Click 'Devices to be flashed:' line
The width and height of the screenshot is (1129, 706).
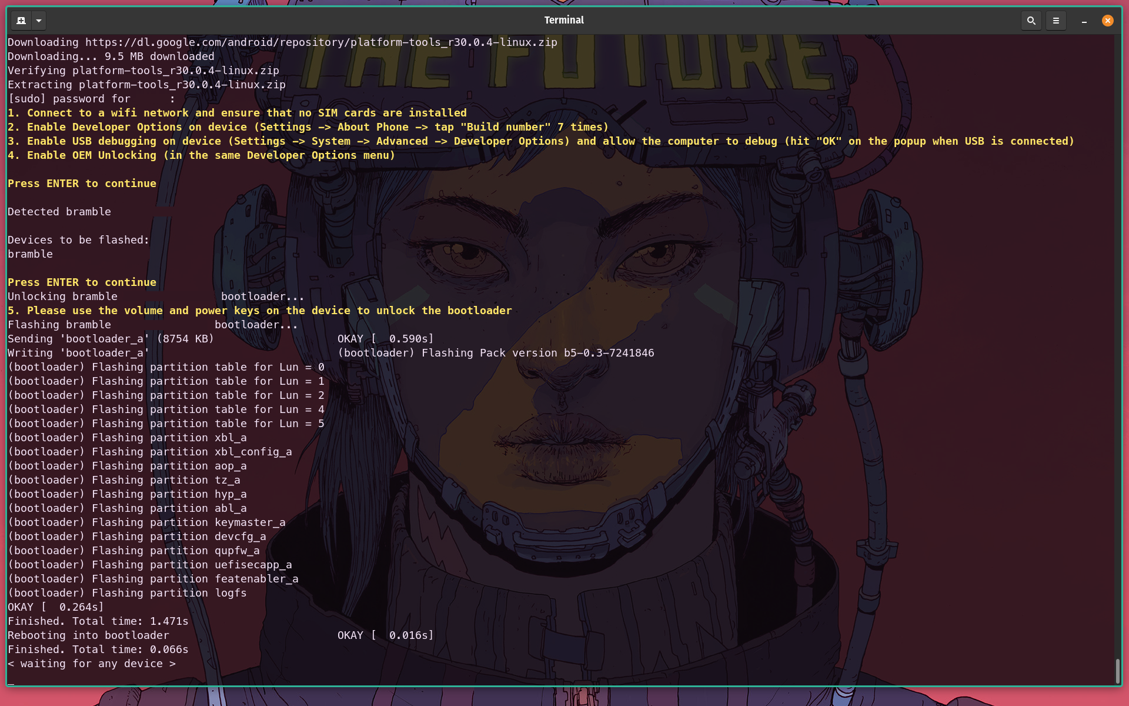(x=79, y=240)
